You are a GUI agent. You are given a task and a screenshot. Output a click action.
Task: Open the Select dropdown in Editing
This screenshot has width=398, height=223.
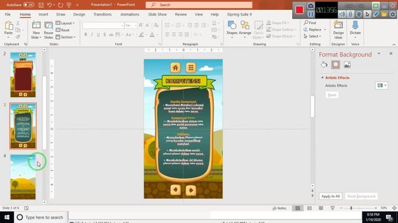point(313,36)
